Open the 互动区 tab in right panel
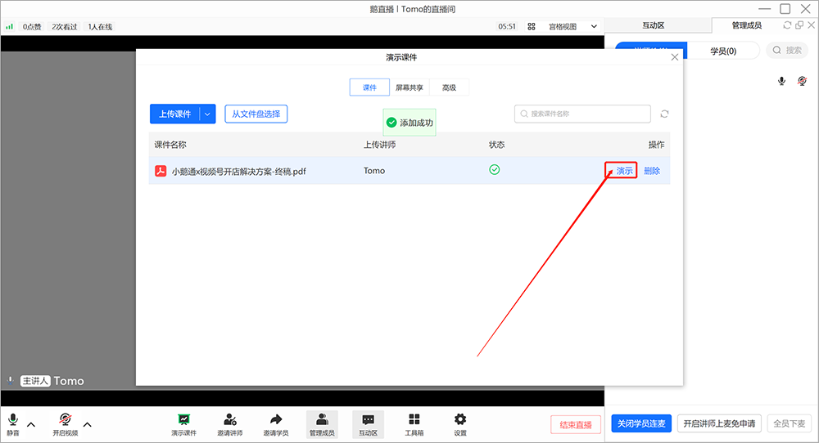Screen dimensions: 819x443 653,25
